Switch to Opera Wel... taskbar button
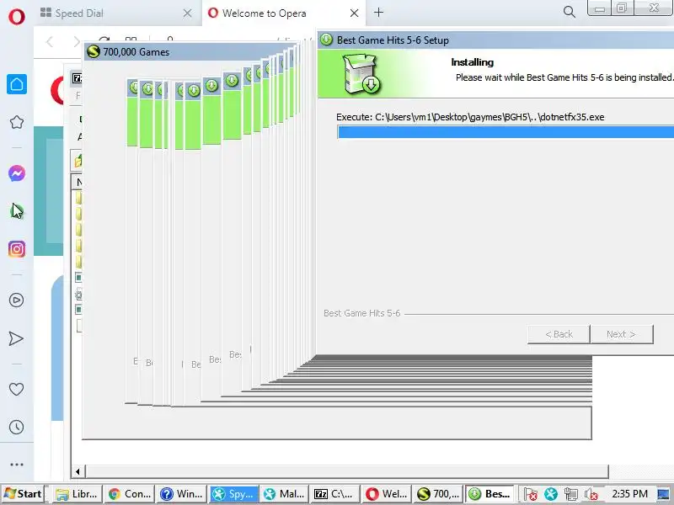The width and height of the screenshot is (674, 505). coord(387,494)
